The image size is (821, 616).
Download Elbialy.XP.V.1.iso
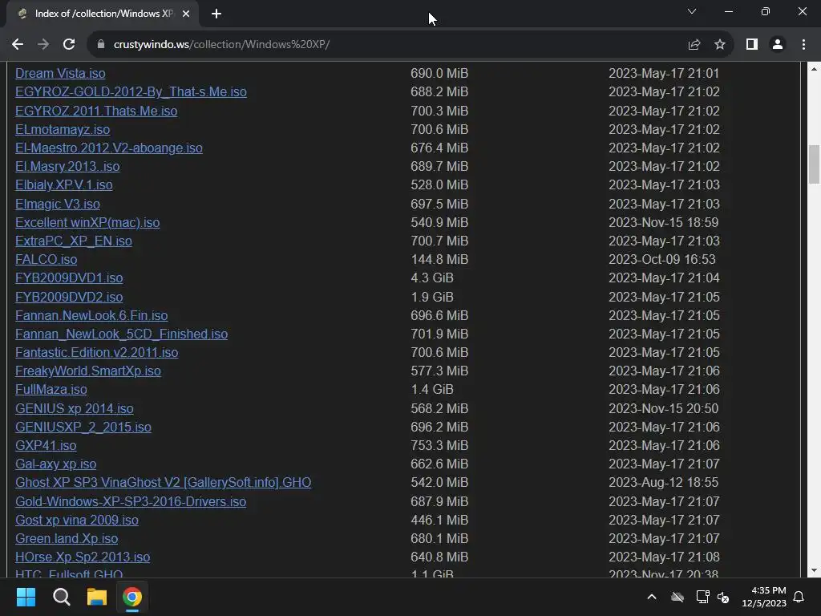click(x=64, y=185)
